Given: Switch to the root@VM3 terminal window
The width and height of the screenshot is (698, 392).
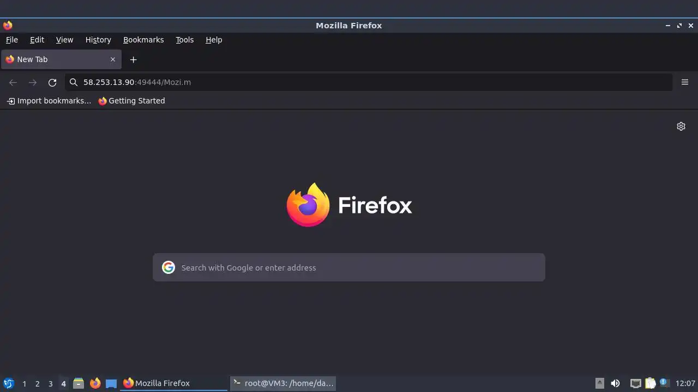Looking at the screenshot, I should coord(283,383).
